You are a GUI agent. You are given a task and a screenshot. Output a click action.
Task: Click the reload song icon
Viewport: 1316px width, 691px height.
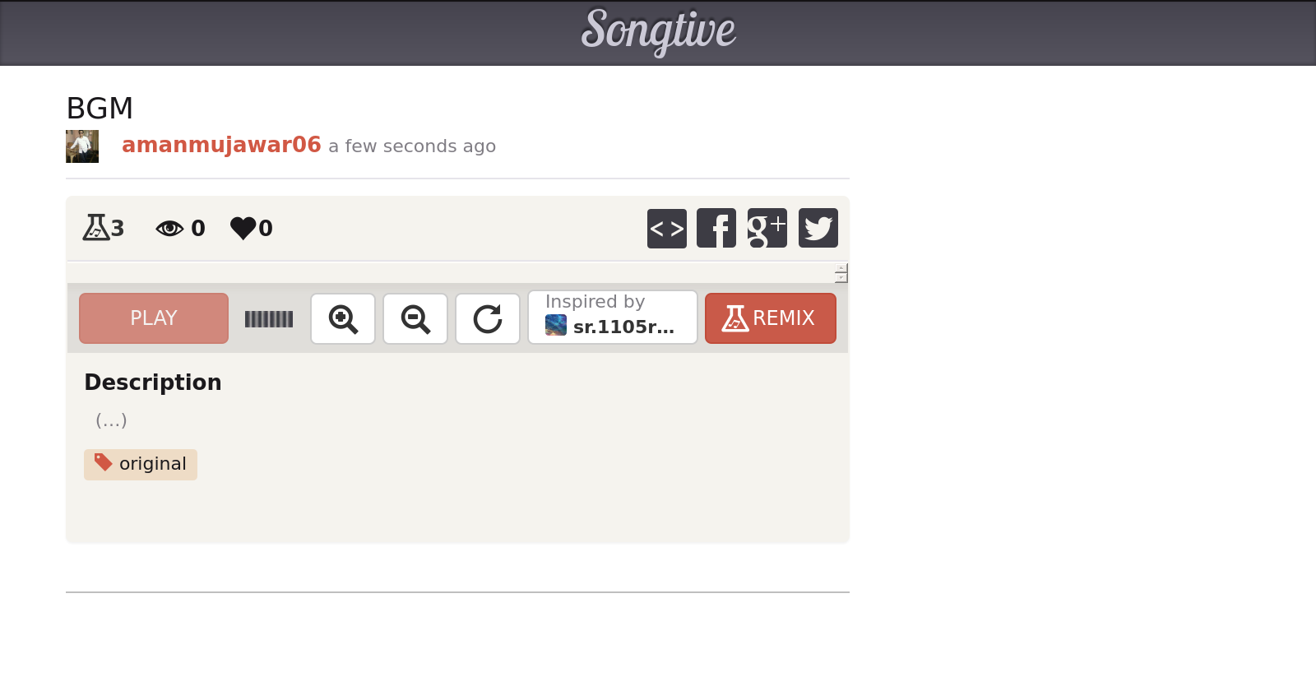point(488,319)
